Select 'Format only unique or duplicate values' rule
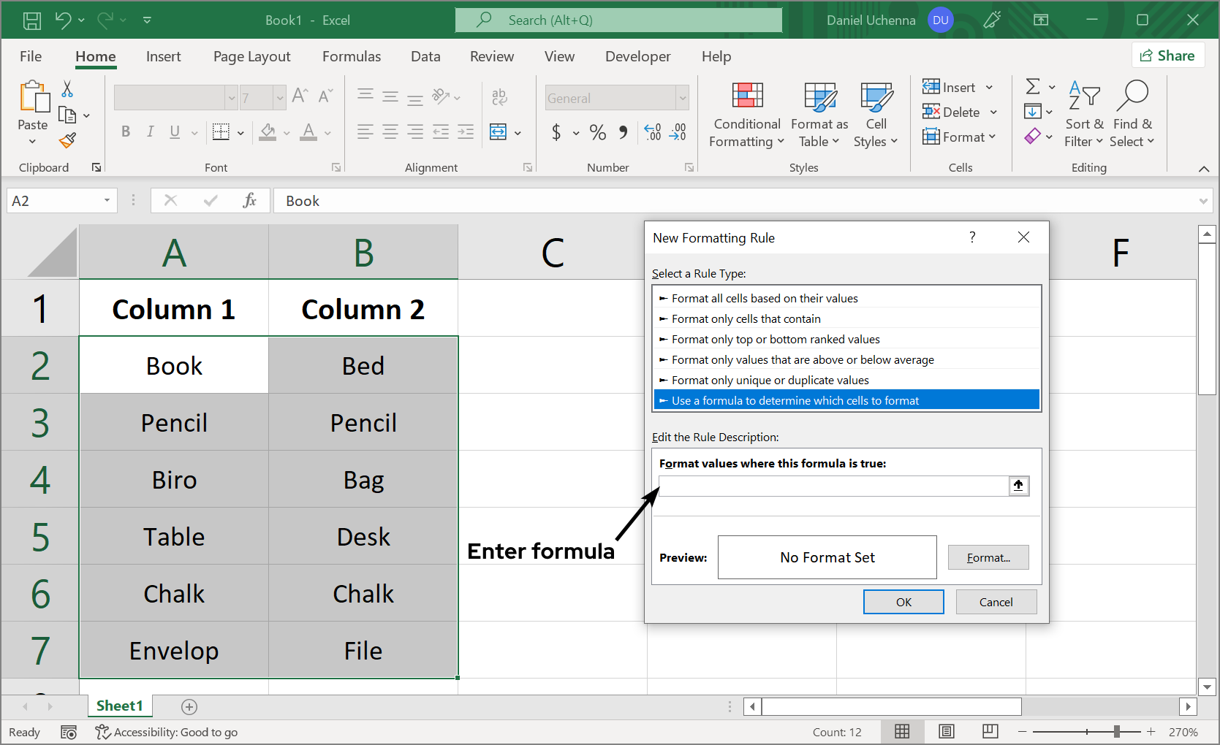Viewport: 1220px width, 745px height. [770, 380]
